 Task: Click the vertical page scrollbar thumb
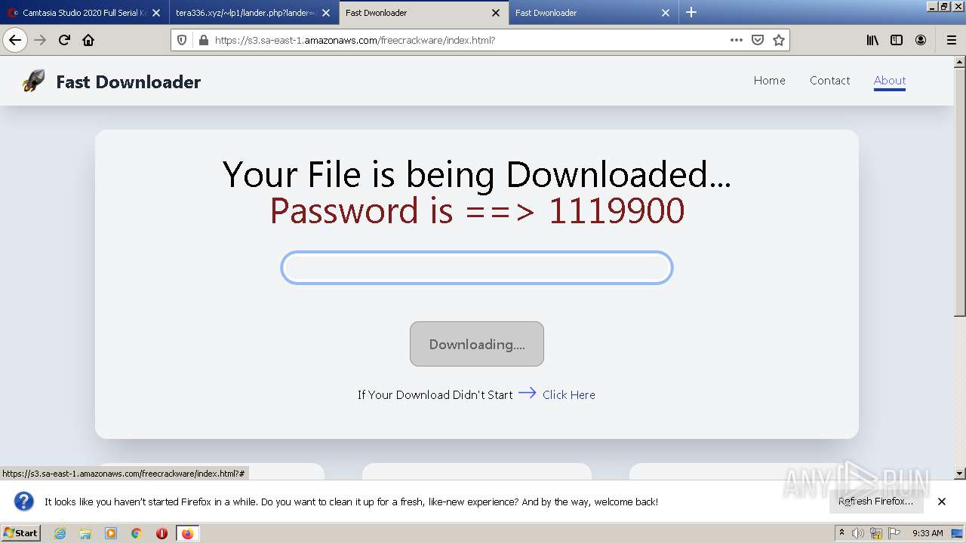(960, 191)
